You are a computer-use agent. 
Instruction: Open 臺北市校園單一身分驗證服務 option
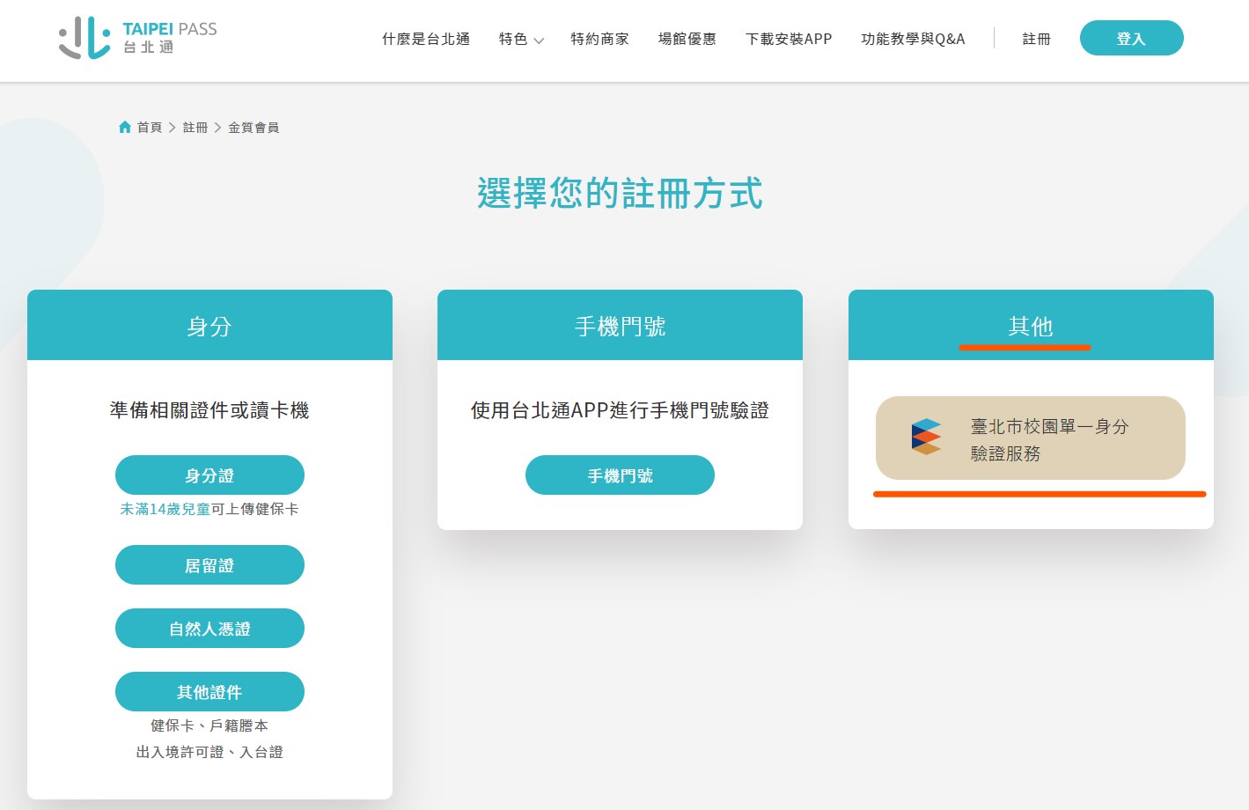pos(1030,438)
